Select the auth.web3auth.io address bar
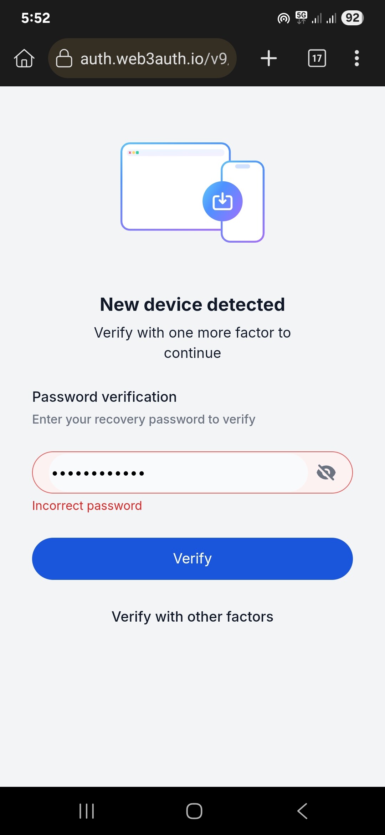Image resolution: width=385 pixels, height=835 pixels. (x=143, y=58)
